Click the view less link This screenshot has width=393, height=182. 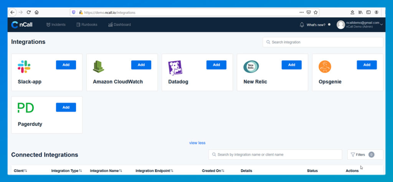[x=197, y=143]
